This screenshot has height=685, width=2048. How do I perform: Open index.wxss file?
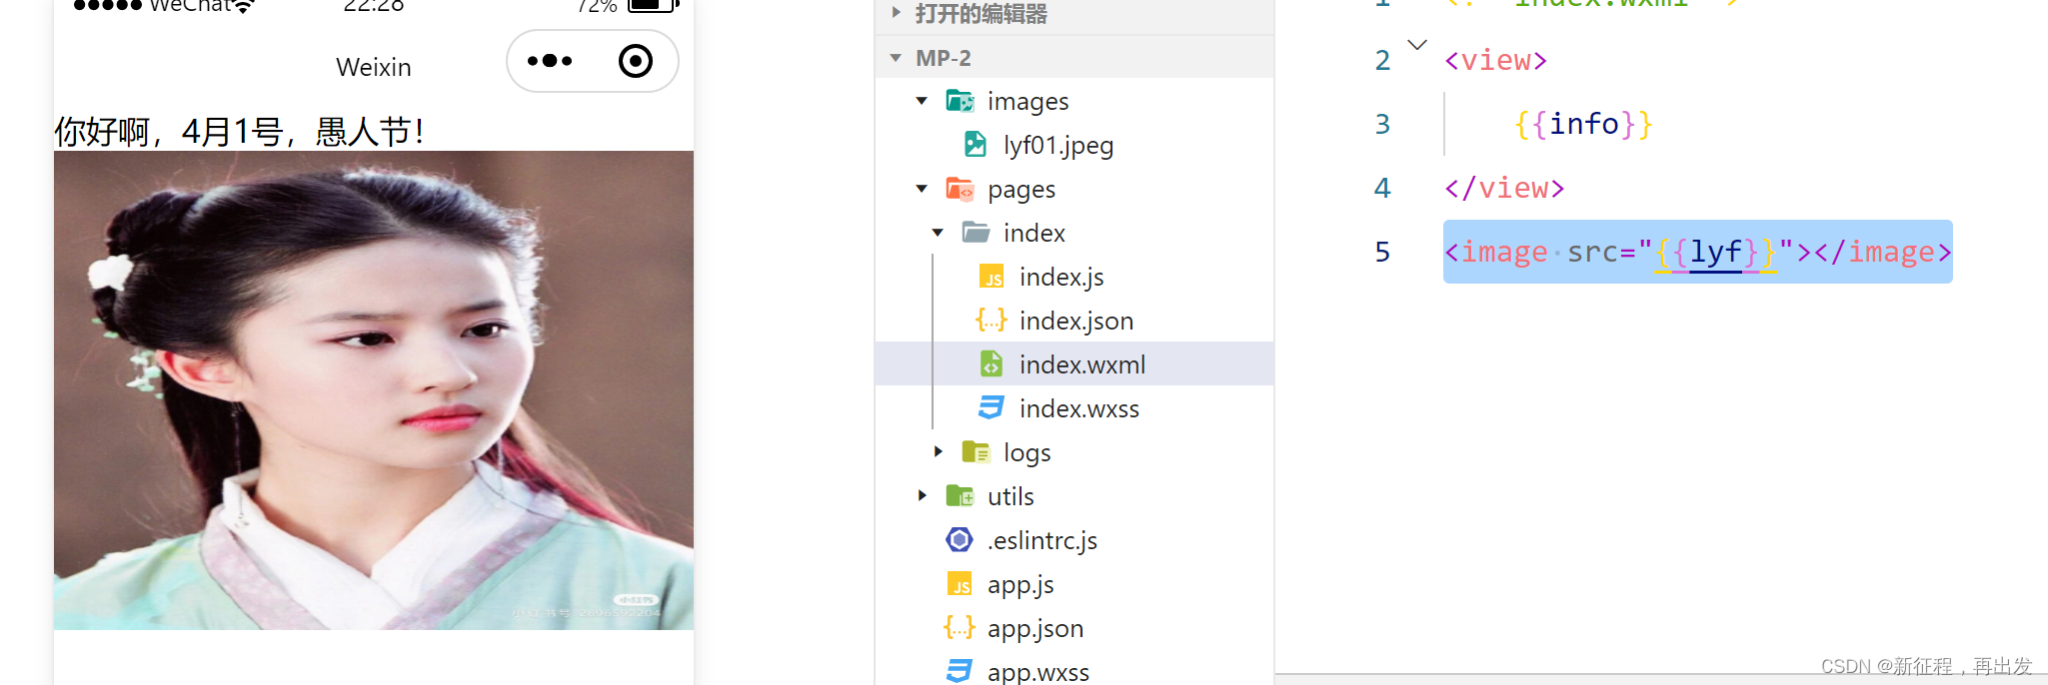point(1079,408)
